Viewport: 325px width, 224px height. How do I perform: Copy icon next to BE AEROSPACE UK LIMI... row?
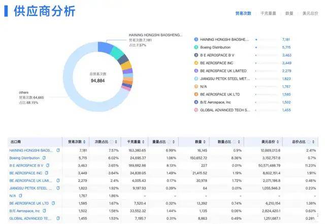point(58,180)
